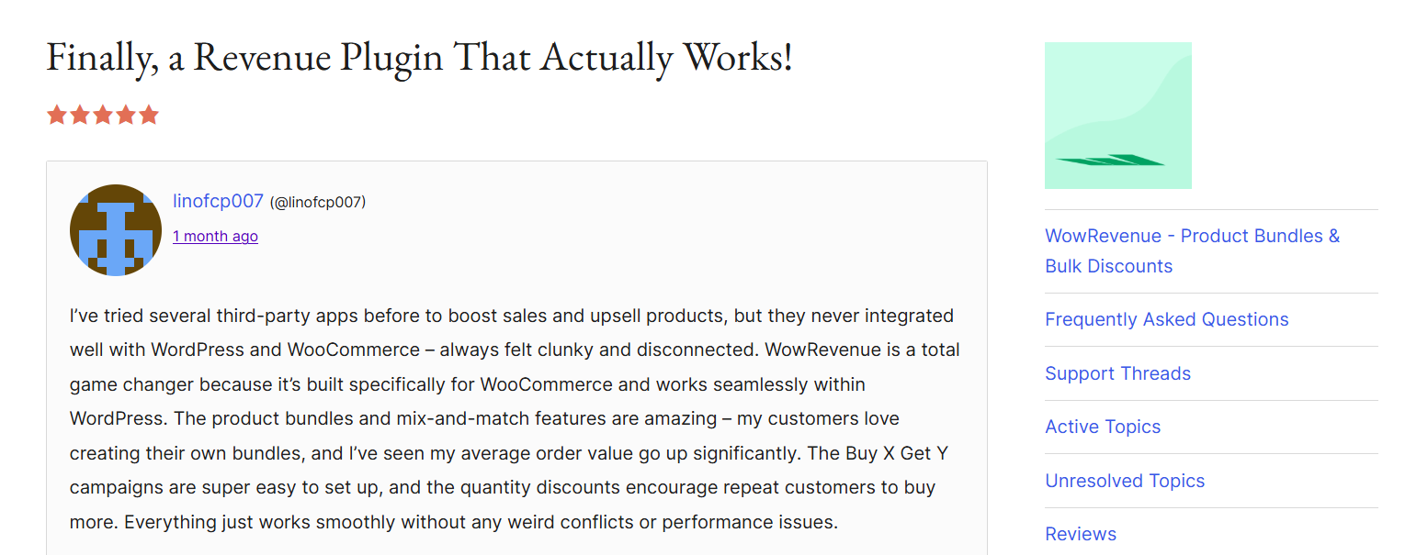View the Active Topics list

1102,427
